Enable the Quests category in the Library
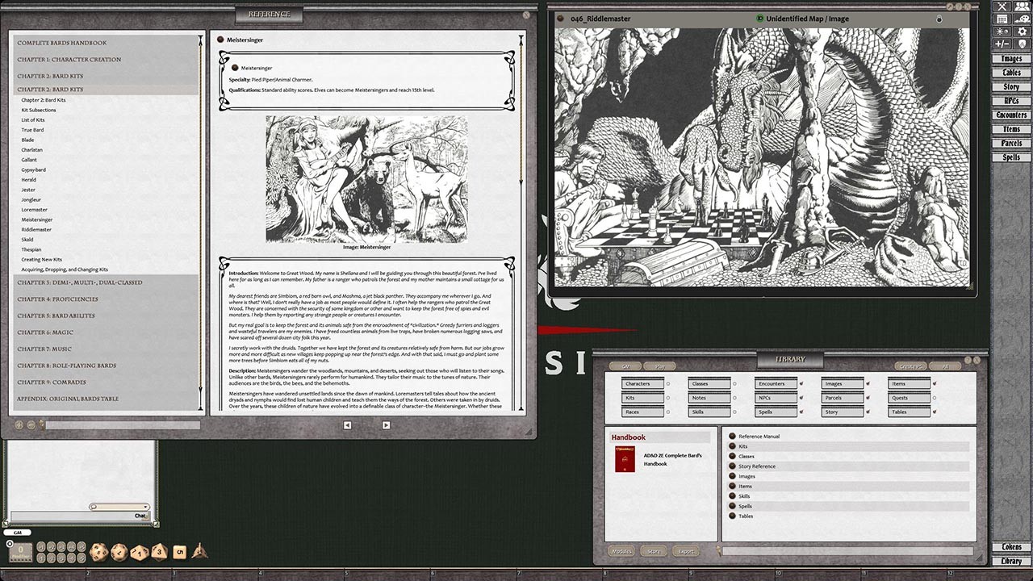1033x581 pixels. point(935,398)
